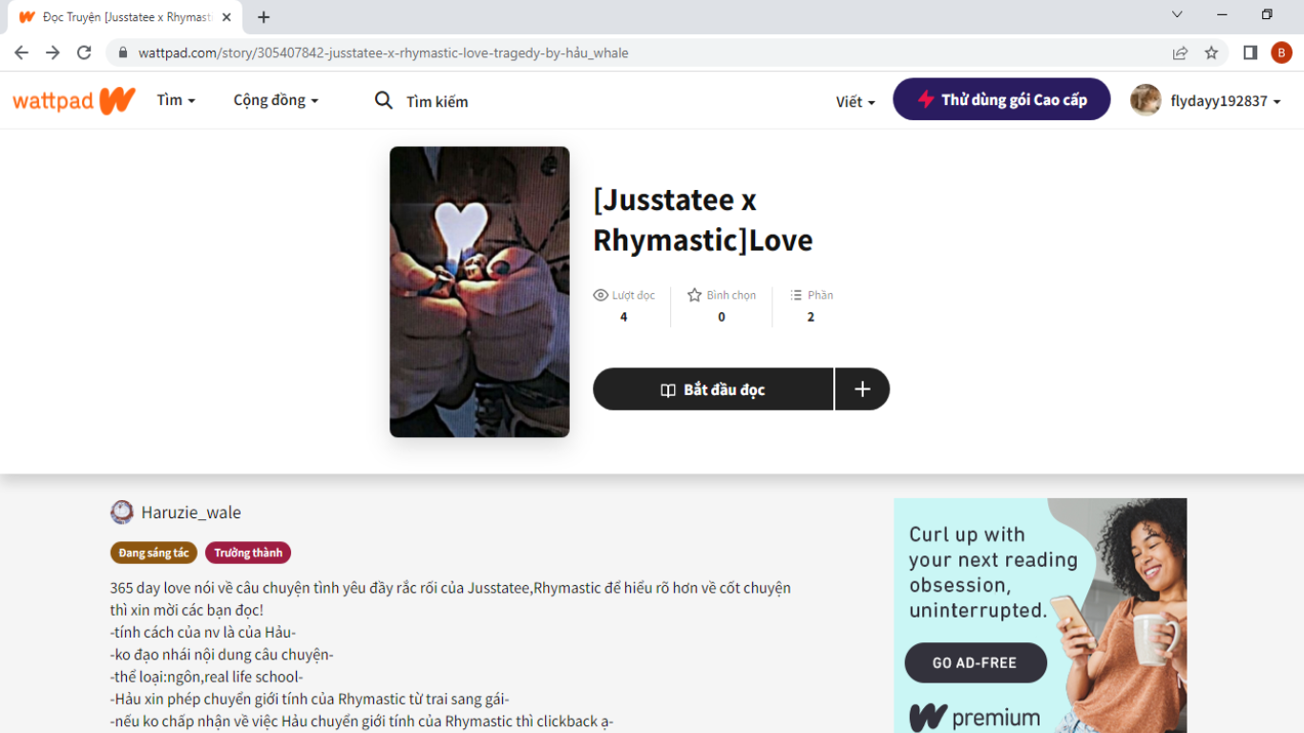
Task: Open the Tìm dropdown menu
Action: coord(176,100)
